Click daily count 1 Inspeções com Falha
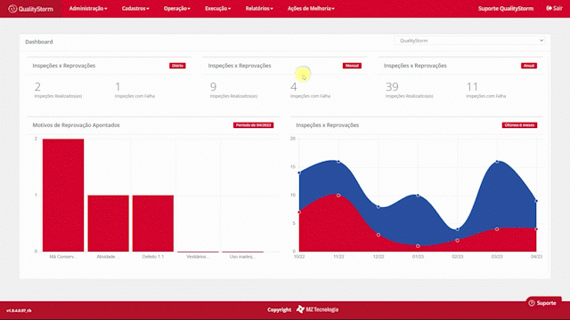The image size is (570, 320). pos(118,87)
